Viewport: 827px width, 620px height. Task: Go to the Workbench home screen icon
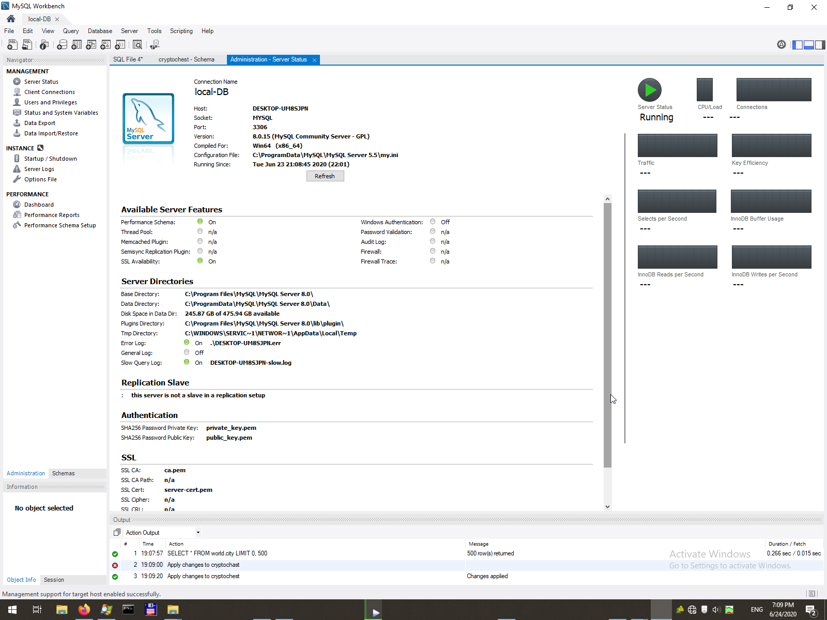click(x=11, y=19)
